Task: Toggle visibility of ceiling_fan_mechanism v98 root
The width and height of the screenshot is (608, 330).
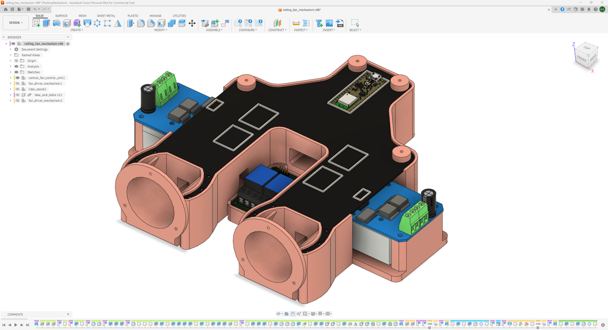Action: [x=13, y=44]
